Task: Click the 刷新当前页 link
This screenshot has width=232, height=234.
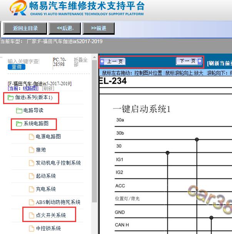Action: 219,63
